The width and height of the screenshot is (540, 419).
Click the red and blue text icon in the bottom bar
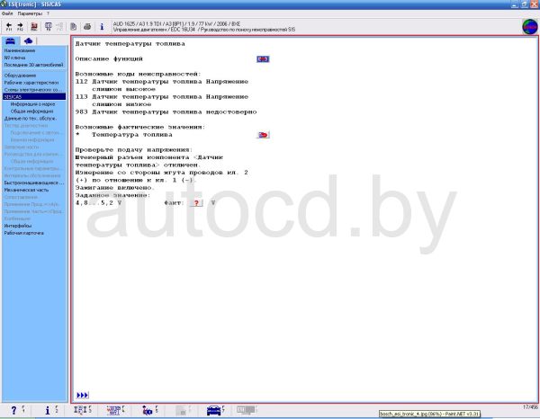point(113,410)
